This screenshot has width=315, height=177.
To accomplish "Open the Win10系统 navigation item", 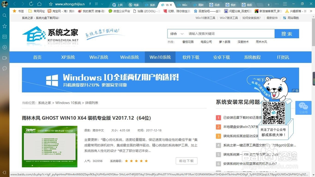I will (160, 57).
